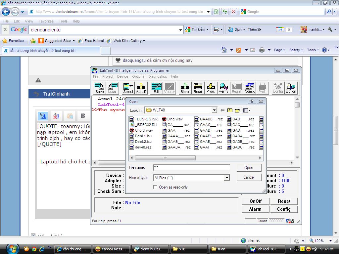339x254 pixels.
Task: Go up one folder level icon
Action: [x=230, y=110]
